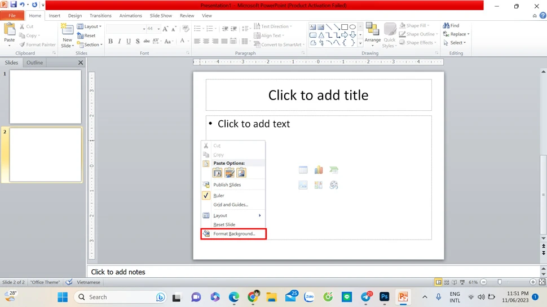Switch to Slide Sorter view icon

coord(446,282)
